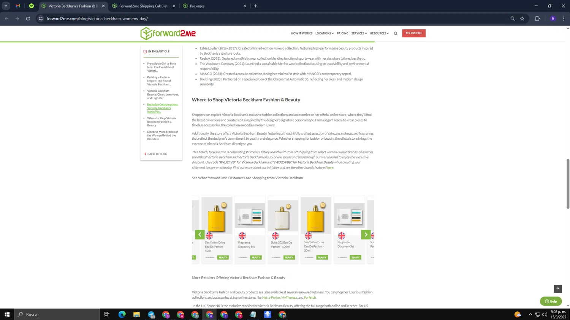This screenshot has height=320, width=570.
Task: Open the Gmail pinned tab
Action: tap(18, 6)
